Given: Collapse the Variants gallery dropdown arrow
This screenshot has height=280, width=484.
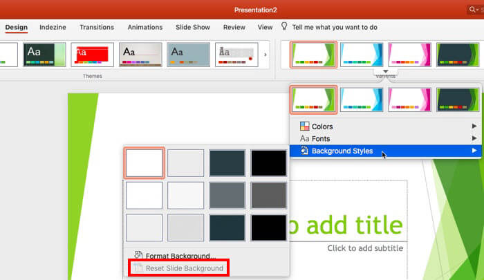Looking at the screenshot, I should point(386,72).
